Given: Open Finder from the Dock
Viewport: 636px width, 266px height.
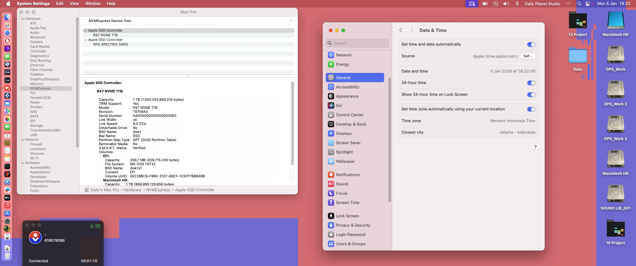Looking at the screenshot, I should (x=7, y=17).
